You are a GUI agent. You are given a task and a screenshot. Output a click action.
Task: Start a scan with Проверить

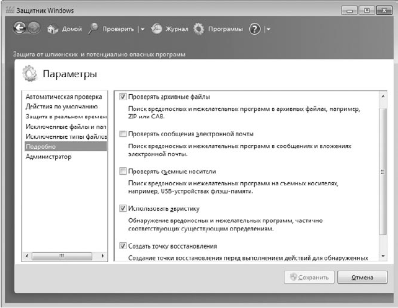118,29
